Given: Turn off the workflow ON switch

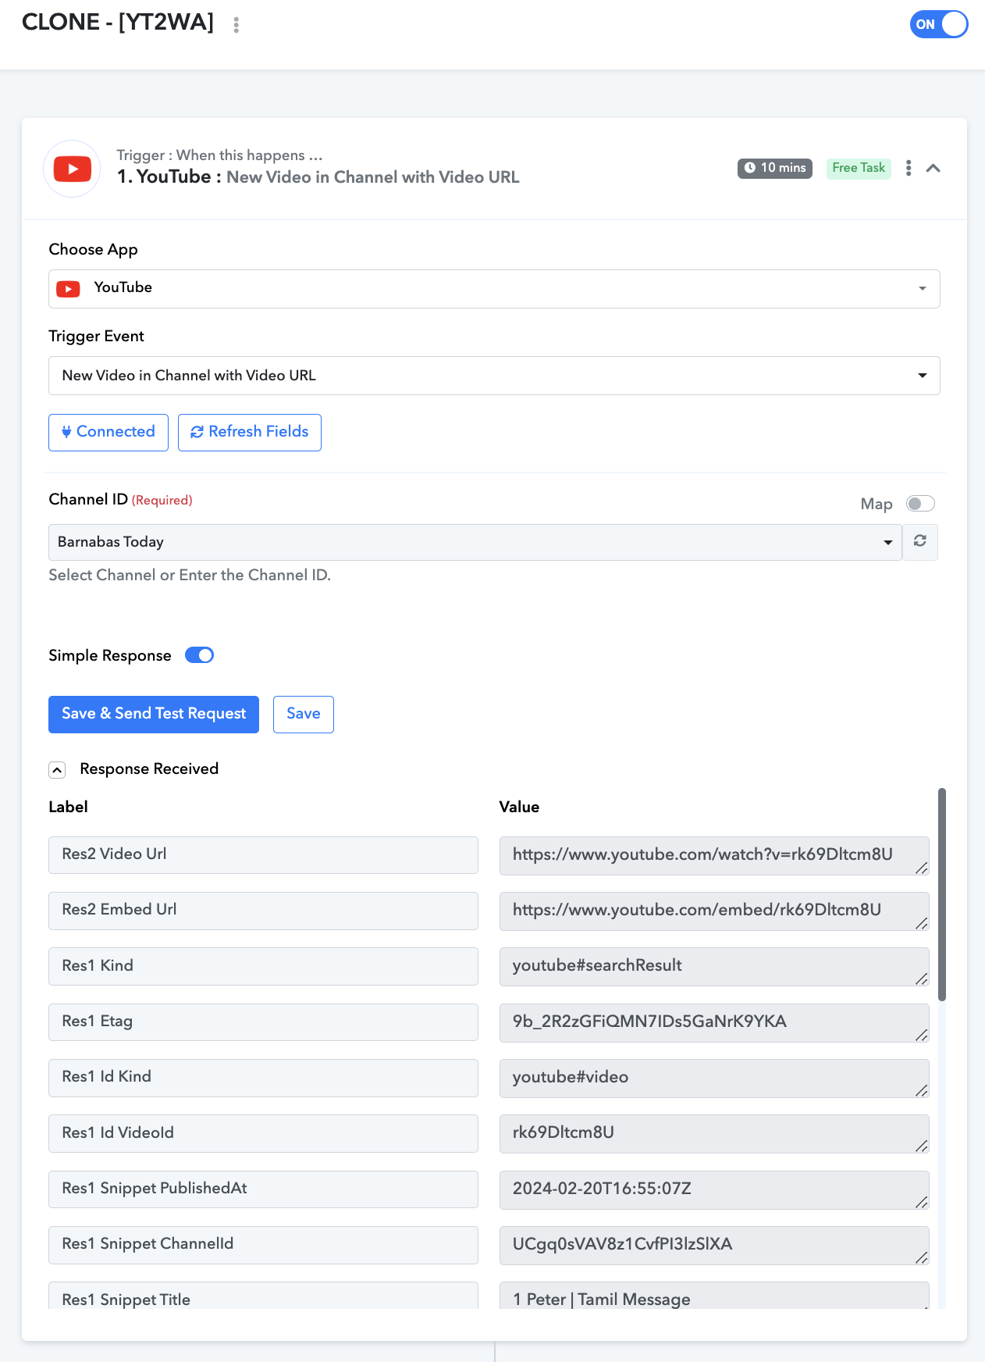Looking at the screenshot, I should [x=939, y=24].
